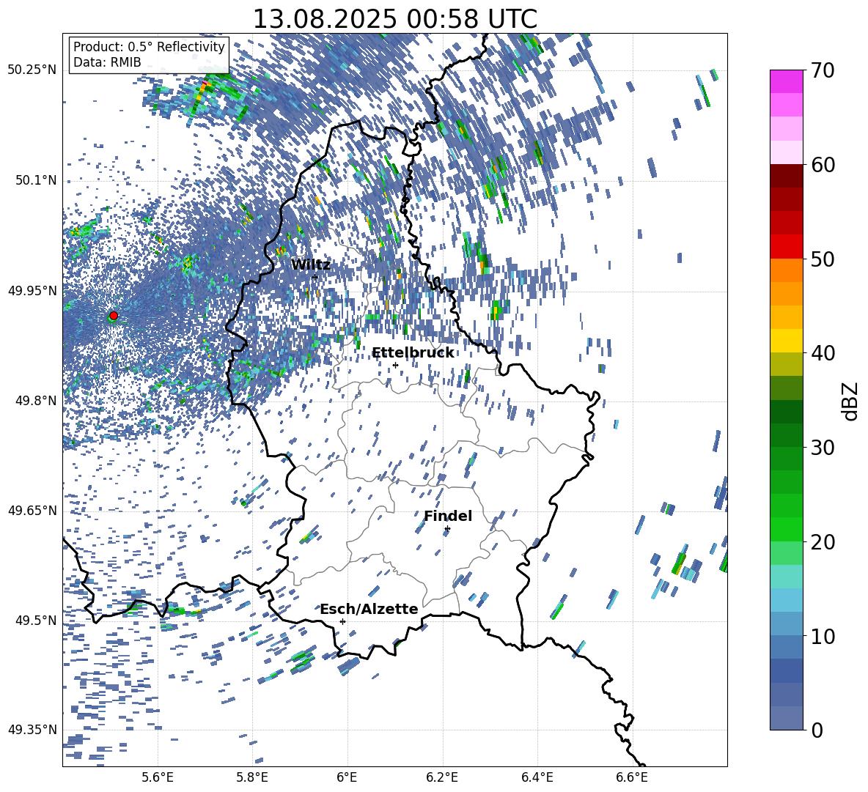The width and height of the screenshot is (868, 792).
Task: Click the 6.2°E longitude label
Action: [442, 777]
